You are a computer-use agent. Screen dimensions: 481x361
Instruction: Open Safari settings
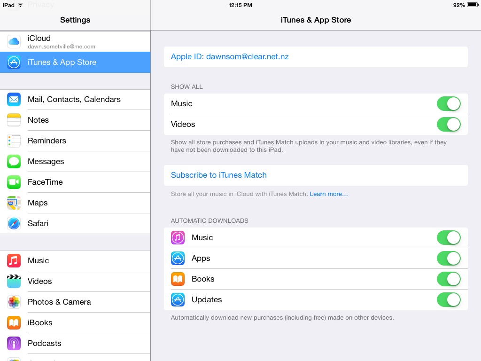[75, 223]
